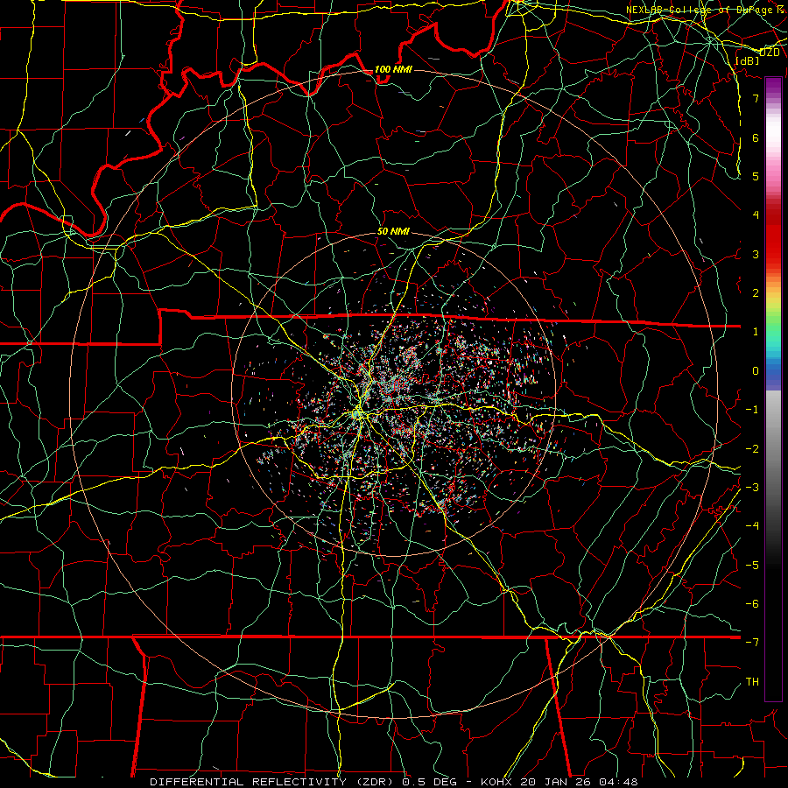Viewport: 788px width, 788px height.
Task: Click the "-4" value on the color scale
Action: point(752,526)
